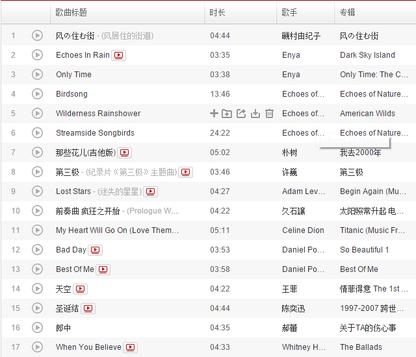Play the Bad Day track

[37, 249]
